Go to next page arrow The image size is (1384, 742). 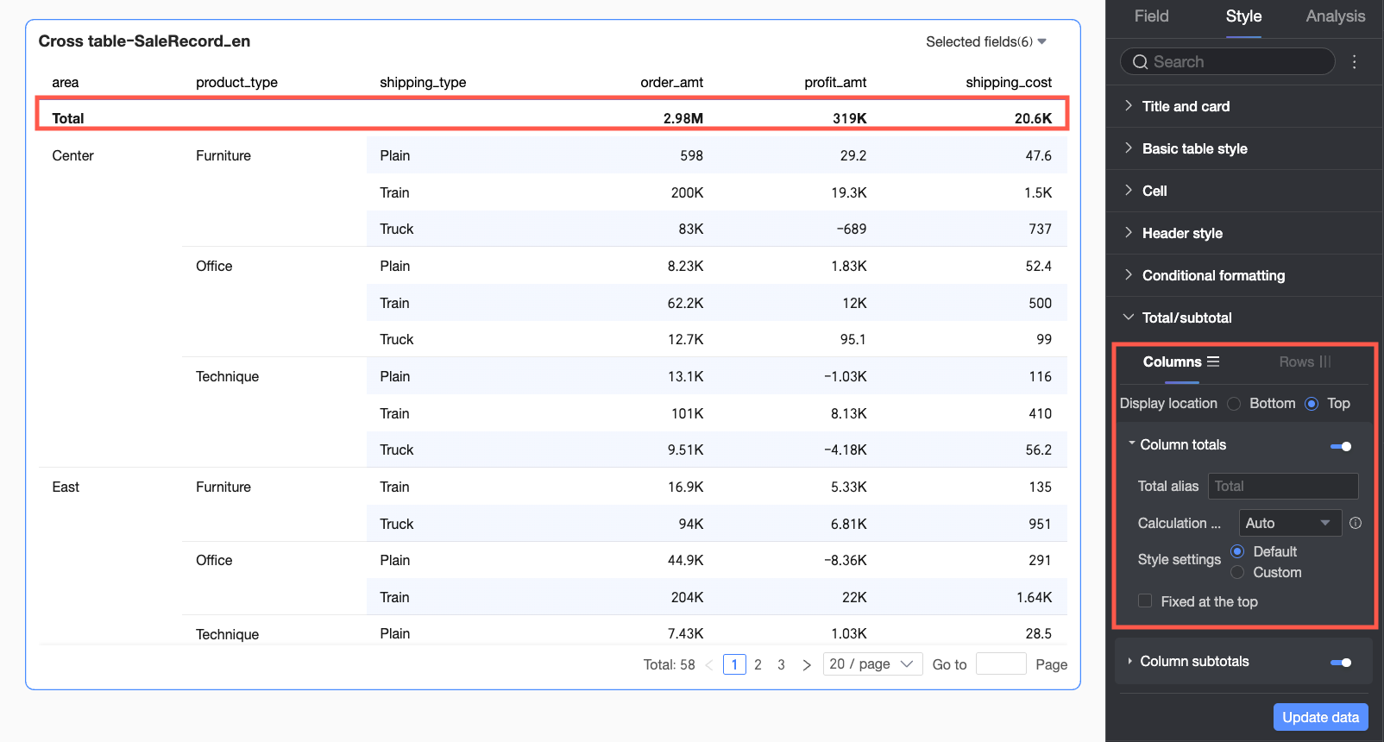tap(807, 665)
